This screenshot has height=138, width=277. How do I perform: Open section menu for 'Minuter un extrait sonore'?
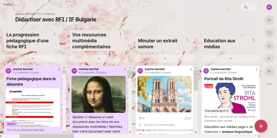tap(187, 40)
